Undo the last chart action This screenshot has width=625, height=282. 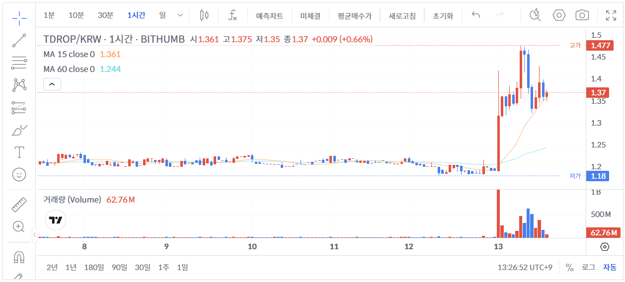click(x=476, y=15)
